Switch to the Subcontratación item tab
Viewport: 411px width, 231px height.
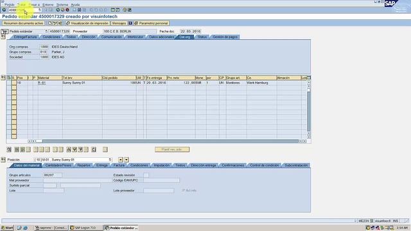[x=296, y=166]
